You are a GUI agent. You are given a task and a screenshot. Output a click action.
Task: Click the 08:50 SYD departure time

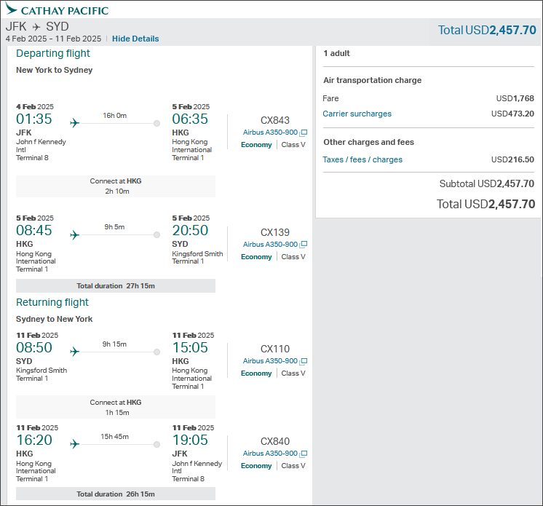[x=34, y=347]
